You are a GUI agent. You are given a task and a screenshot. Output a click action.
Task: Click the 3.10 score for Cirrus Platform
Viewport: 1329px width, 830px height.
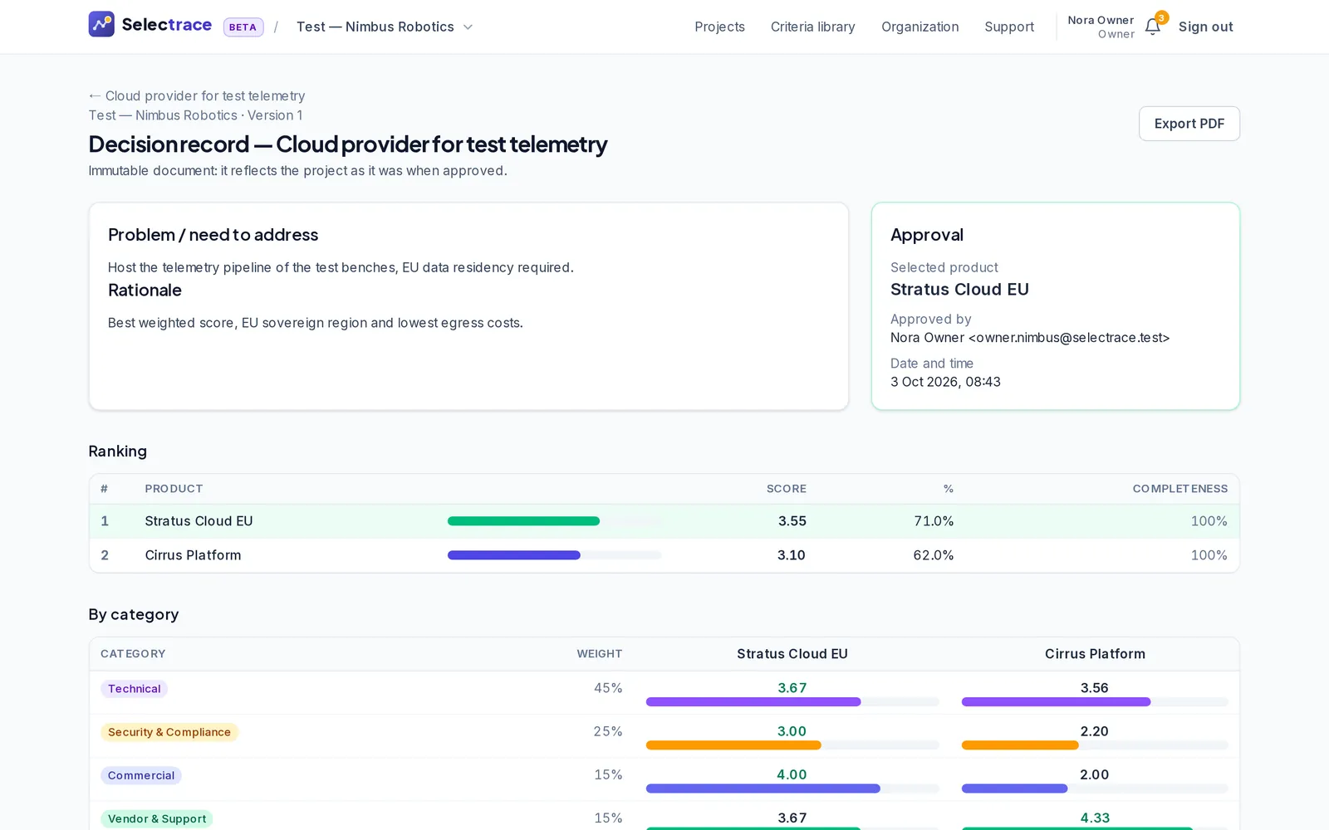pyautogui.click(x=792, y=555)
